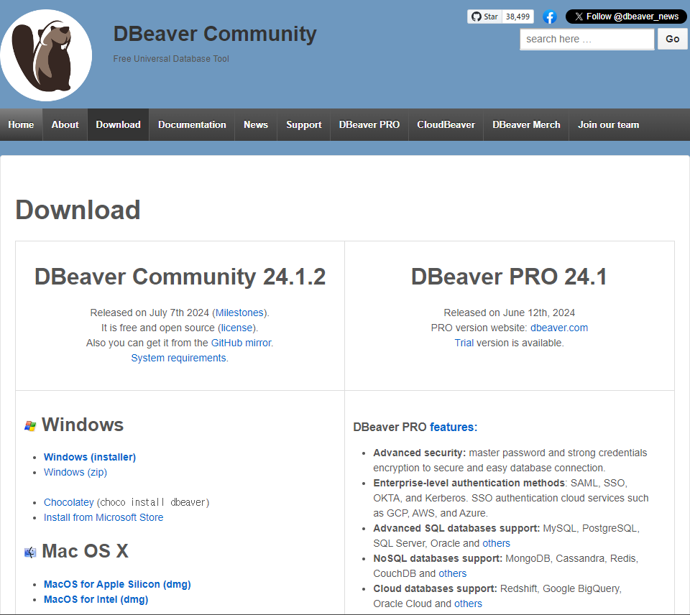The image size is (690, 615).
Task: Click the DBeaver beaver logo
Action: pos(46,55)
